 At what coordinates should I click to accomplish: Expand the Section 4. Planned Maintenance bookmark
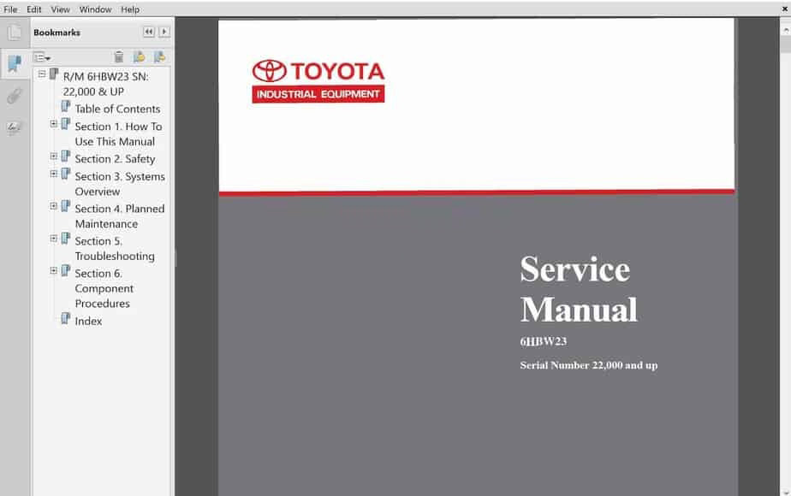(x=54, y=206)
